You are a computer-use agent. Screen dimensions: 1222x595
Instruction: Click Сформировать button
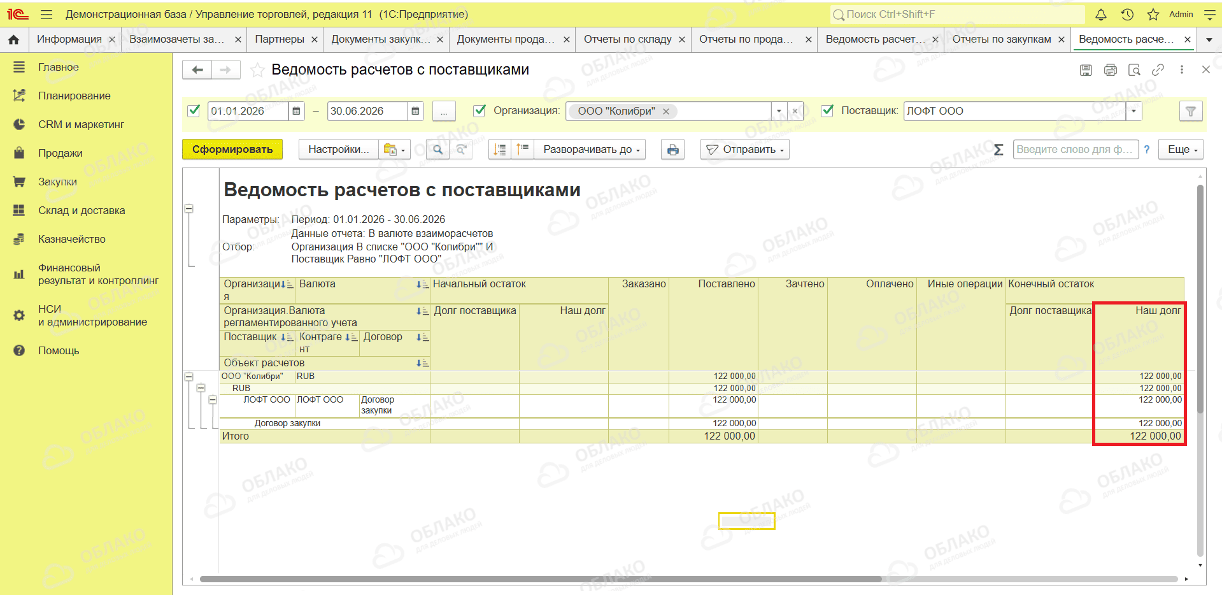point(232,150)
